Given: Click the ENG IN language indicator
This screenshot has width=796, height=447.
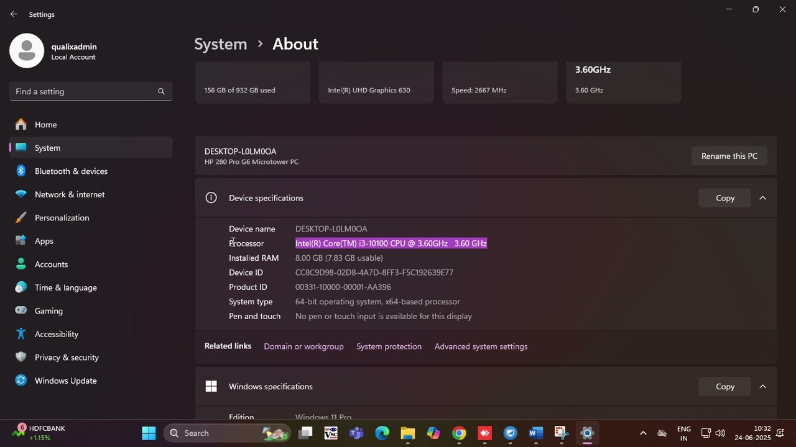Looking at the screenshot, I should coord(684,433).
